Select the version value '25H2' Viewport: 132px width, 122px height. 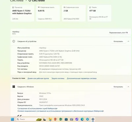(41, 96)
